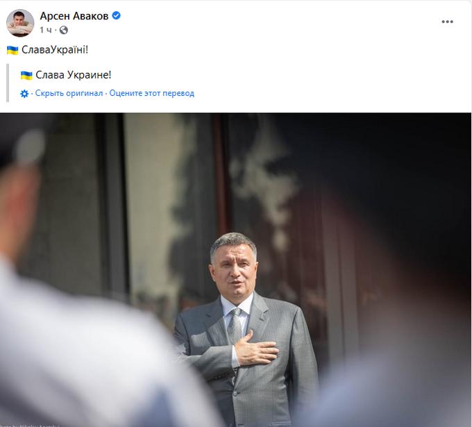Open Арсен Аваков profile avatar
The height and width of the screenshot is (427, 472).
tap(20, 23)
